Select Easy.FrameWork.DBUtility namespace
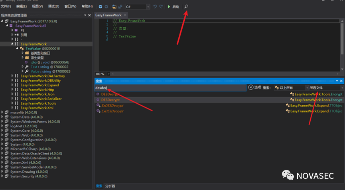This screenshot has height=190, width=345. point(41,81)
